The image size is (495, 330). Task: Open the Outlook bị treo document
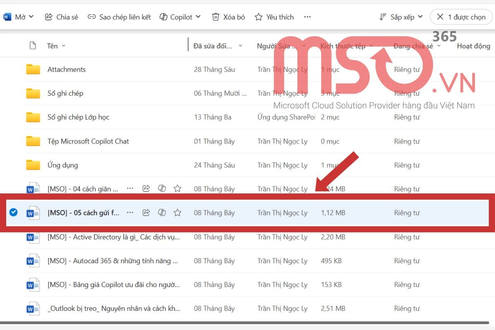(114, 309)
